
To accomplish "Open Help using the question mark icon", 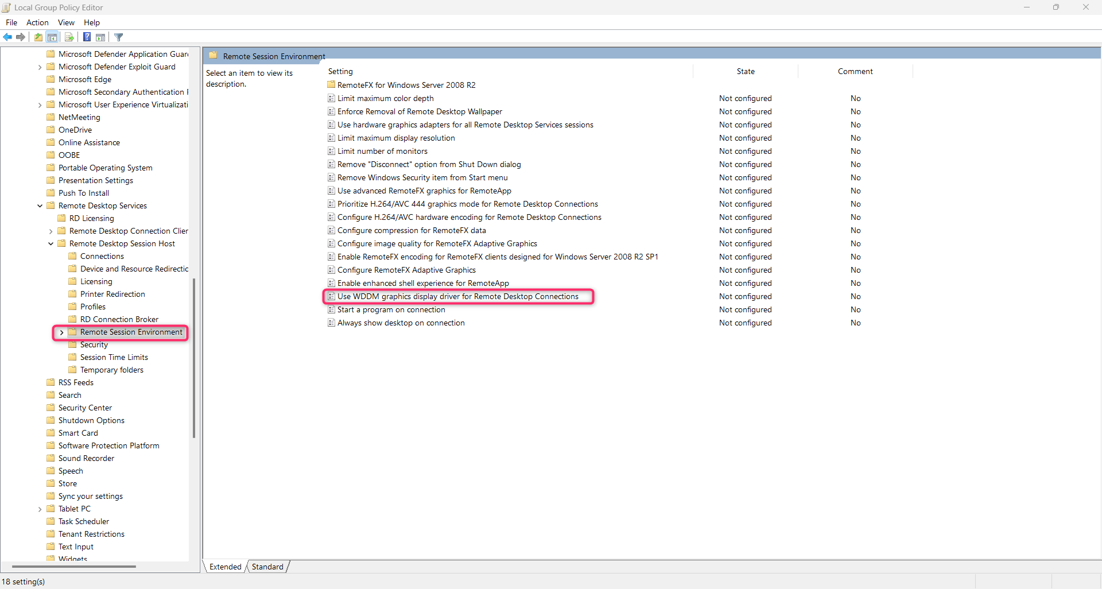I will (x=87, y=37).
